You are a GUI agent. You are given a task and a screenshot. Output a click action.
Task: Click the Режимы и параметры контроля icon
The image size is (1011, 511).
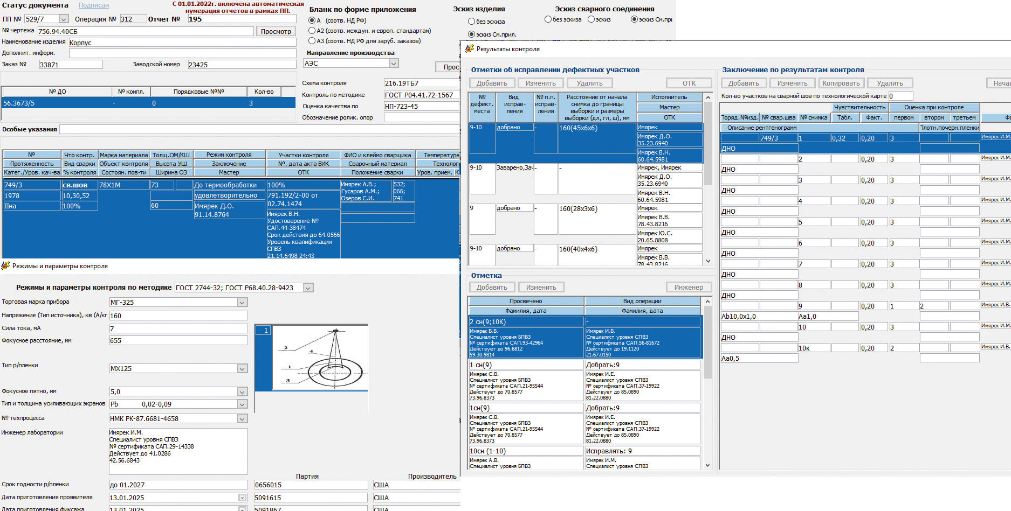tap(6, 266)
